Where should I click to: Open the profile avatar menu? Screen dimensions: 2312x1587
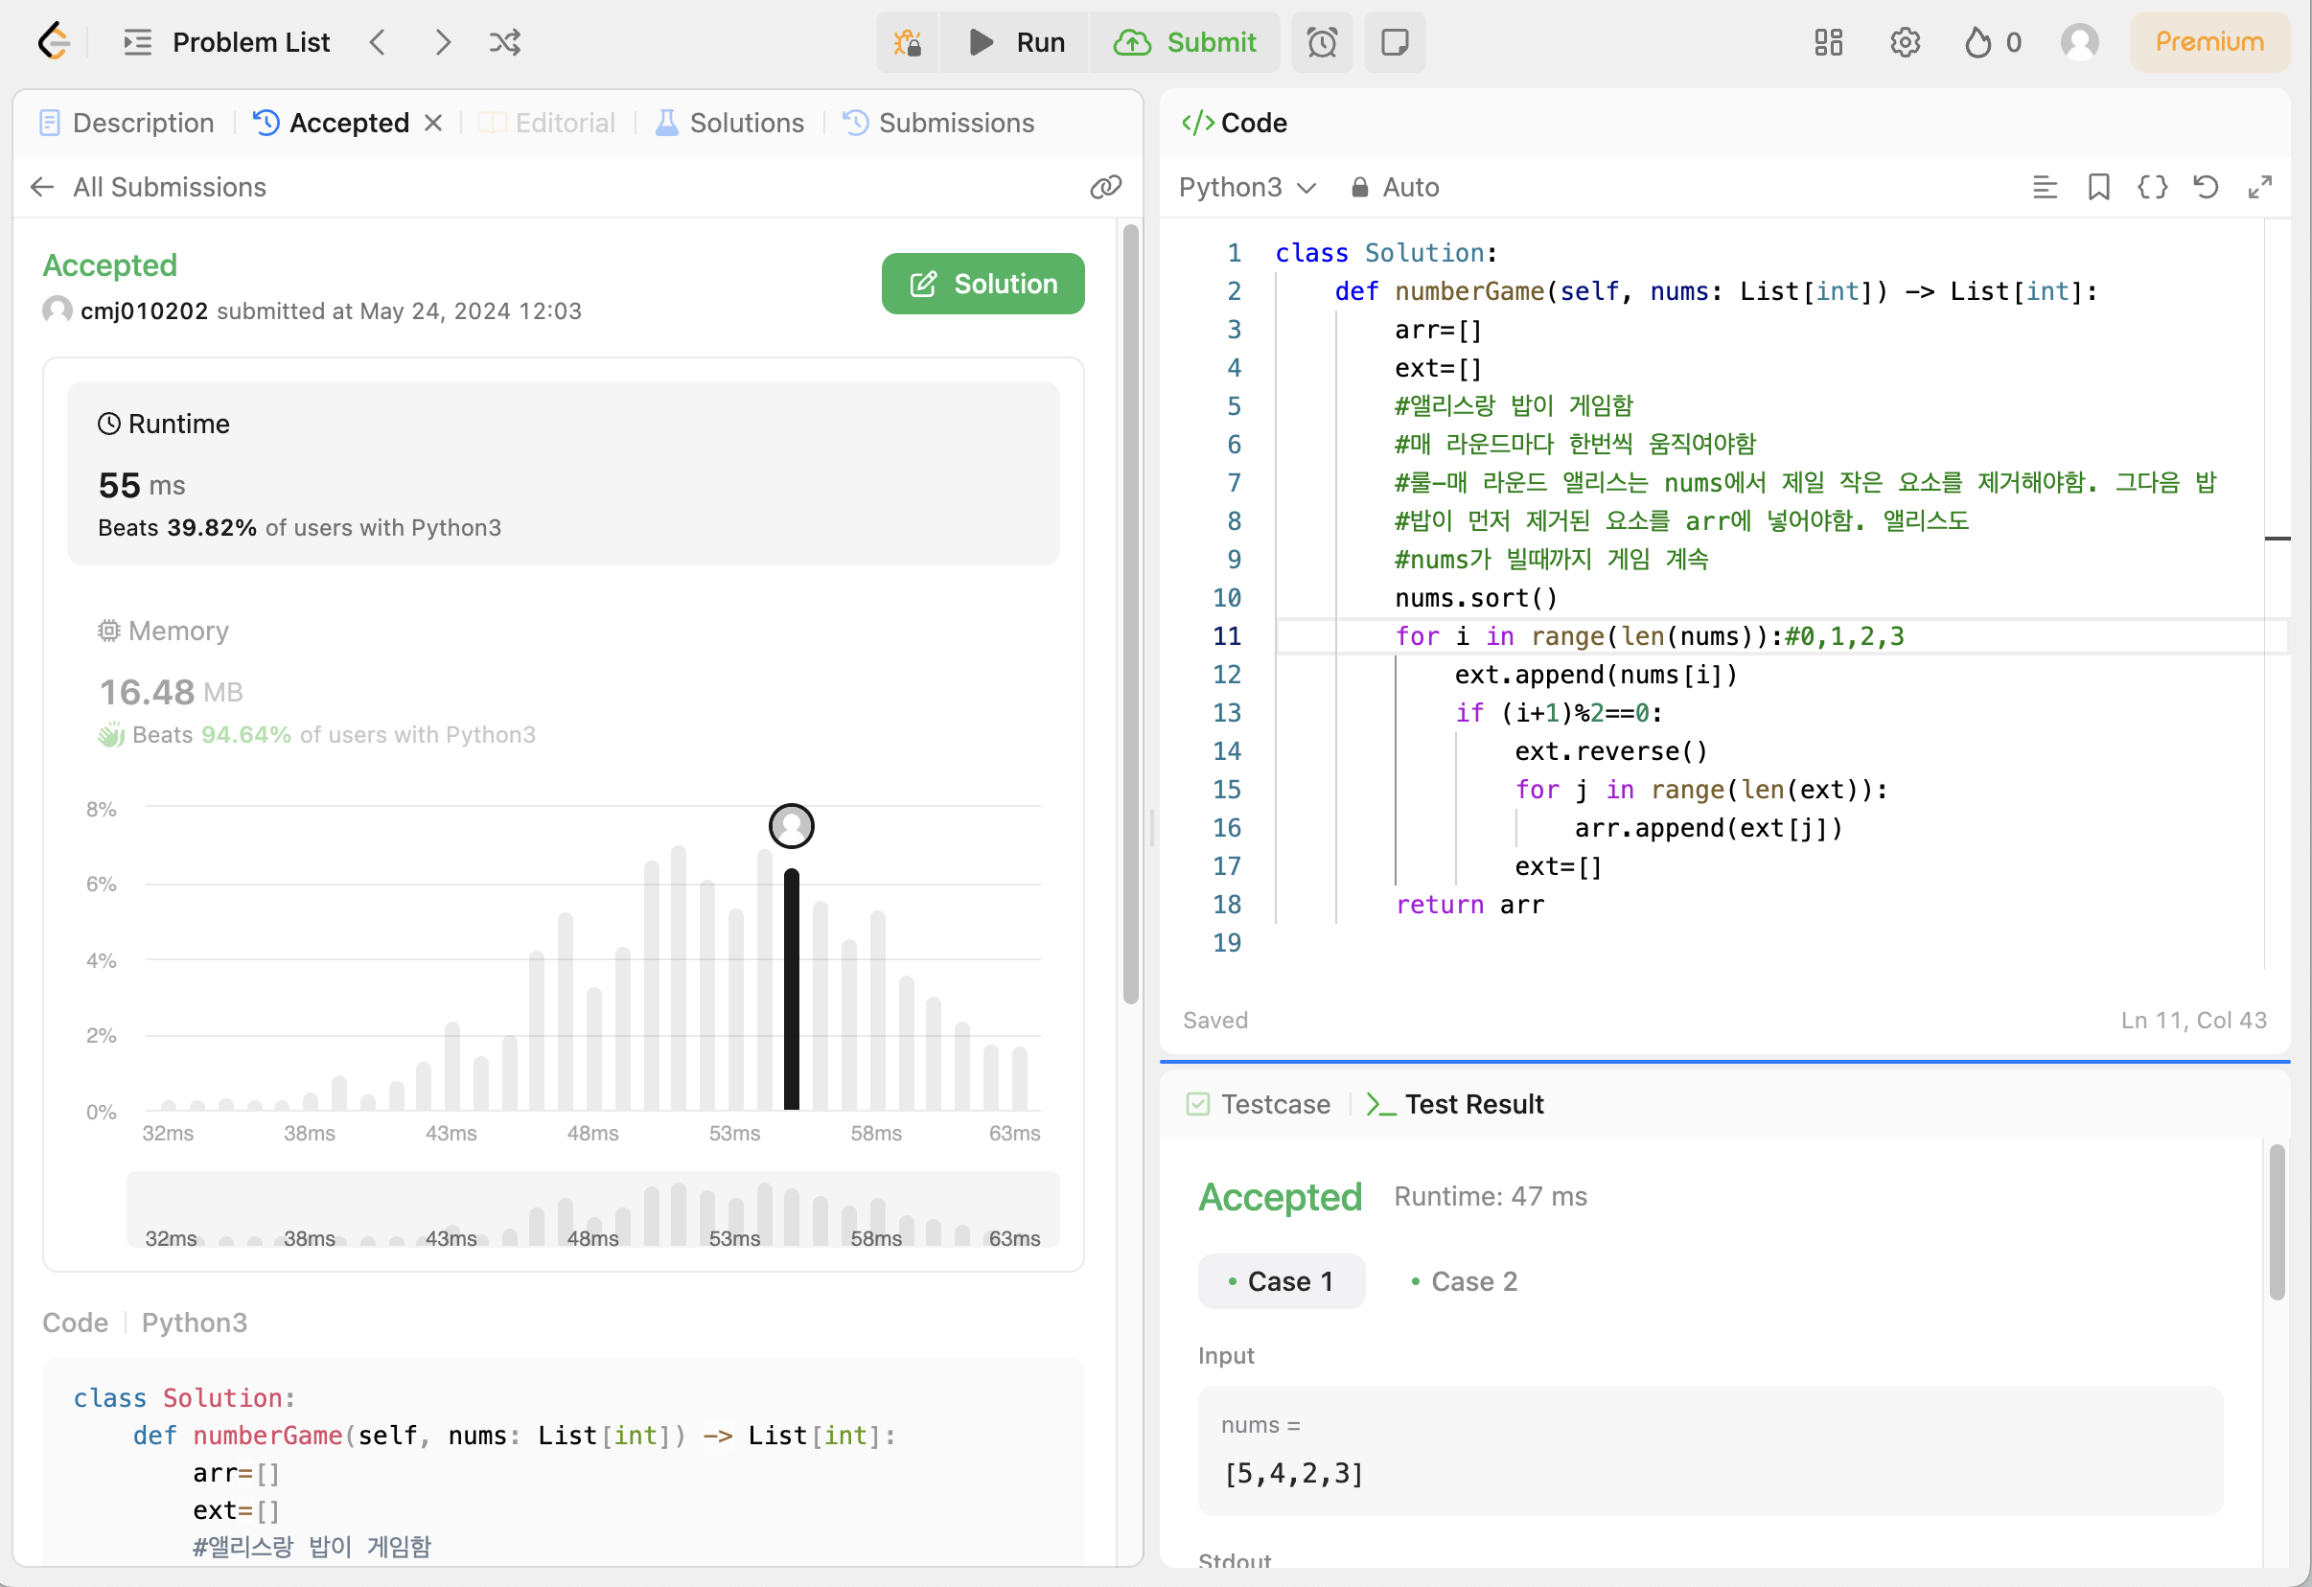point(2079,42)
